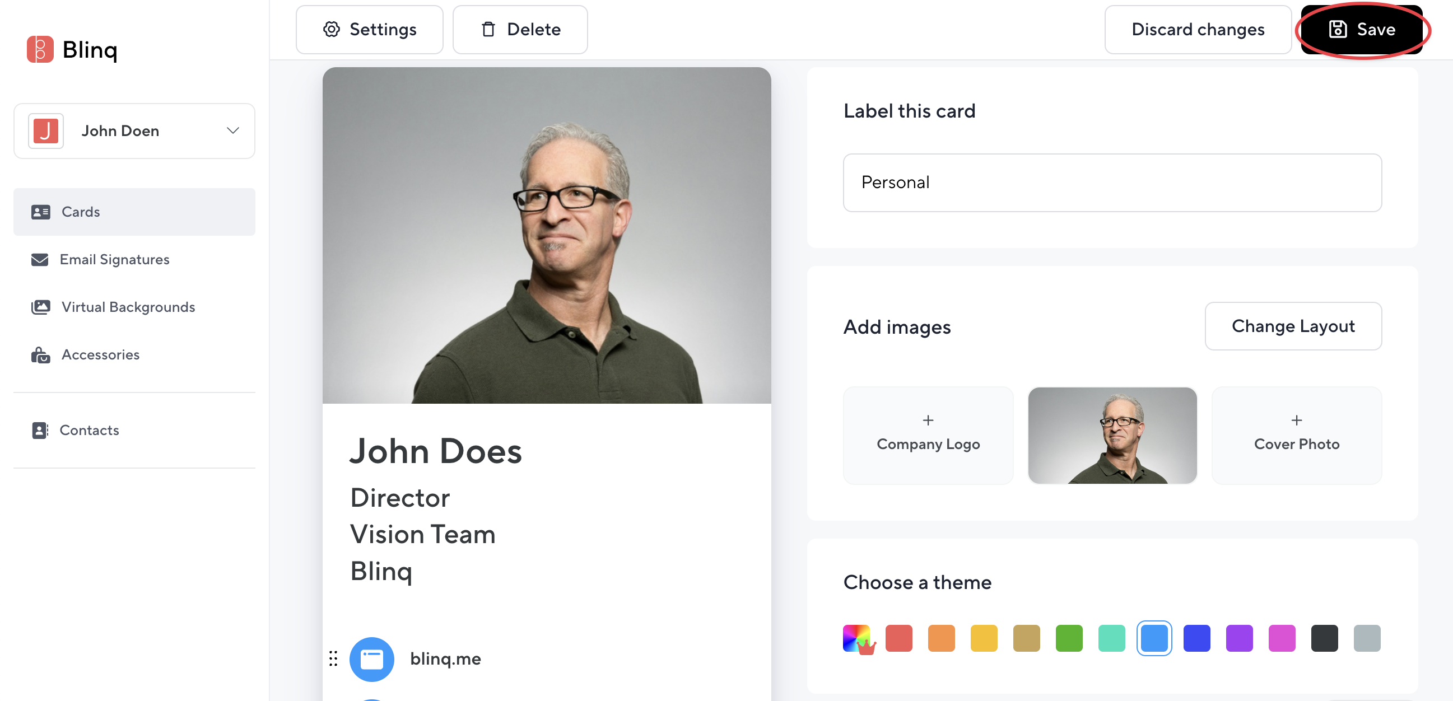Choose the tan theme color

pyautogui.click(x=1027, y=638)
